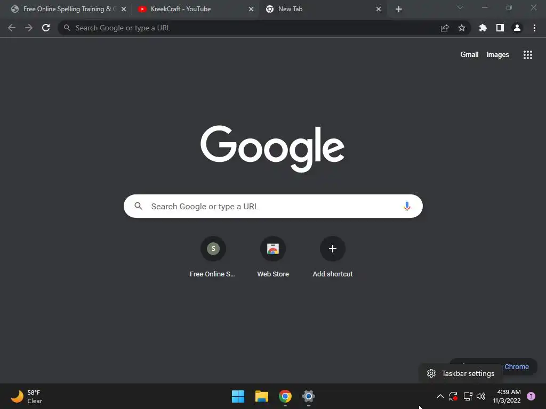The width and height of the screenshot is (546, 409).
Task: Close the KreekCraft - YouTube tab
Action: (251, 10)
